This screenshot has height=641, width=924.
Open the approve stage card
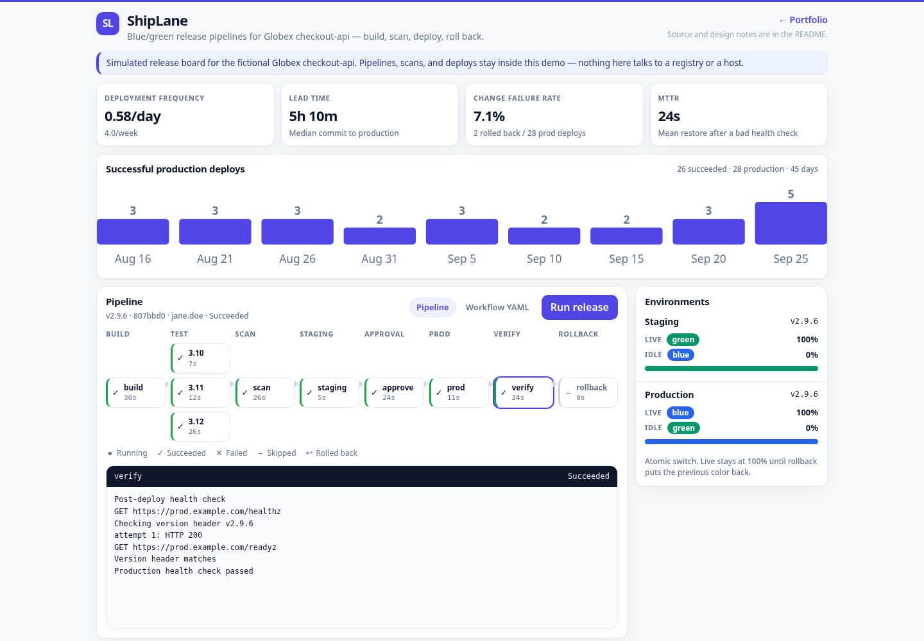394,392
